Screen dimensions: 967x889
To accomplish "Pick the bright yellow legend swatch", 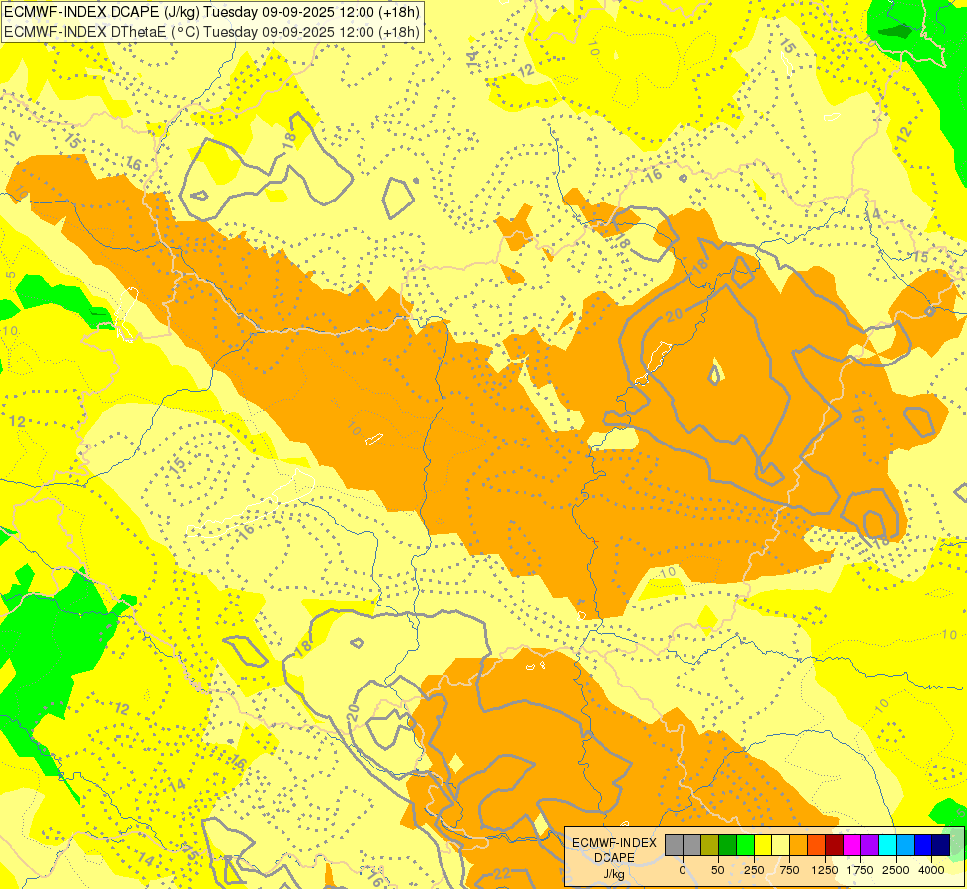I will (763, 845).
